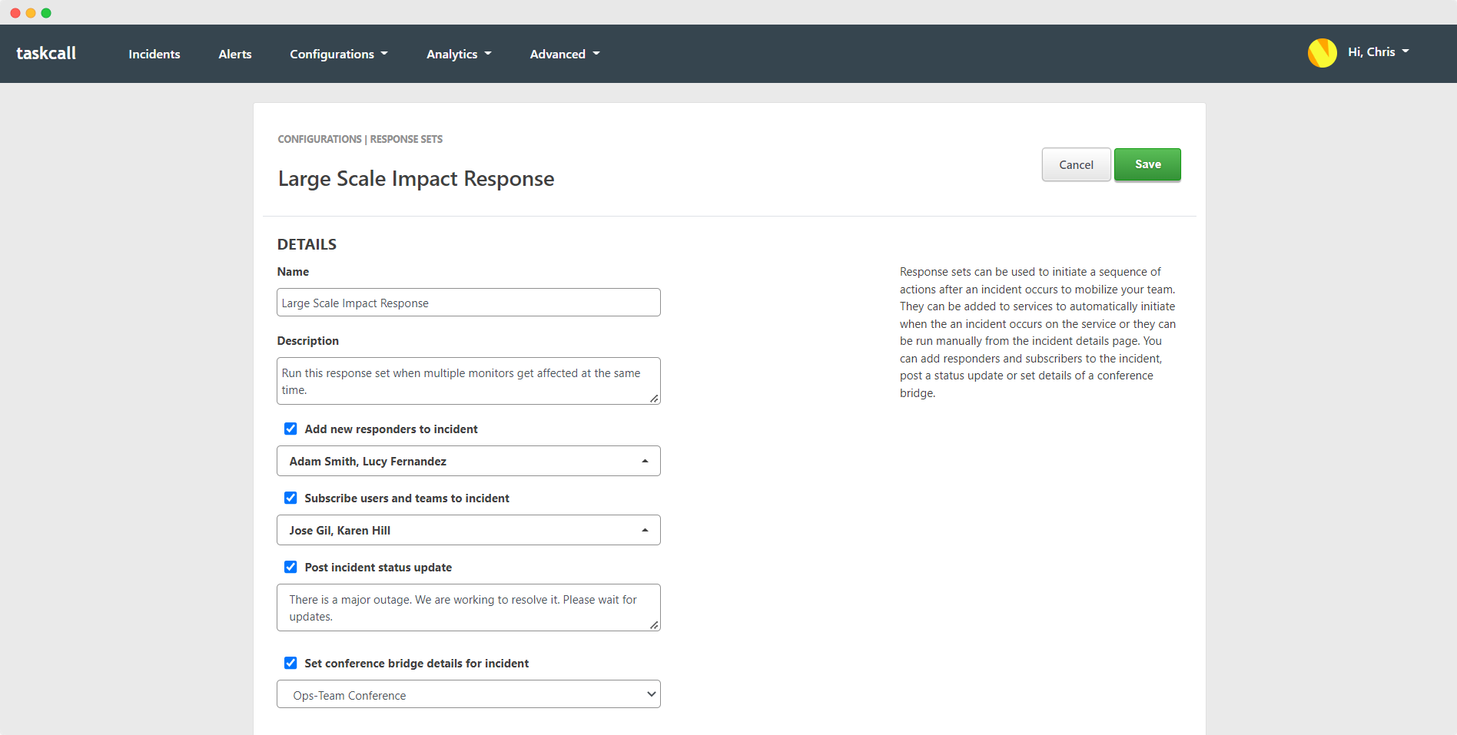
Task: Click the Large Scale Impact Response heading
Action: [416, 178]
